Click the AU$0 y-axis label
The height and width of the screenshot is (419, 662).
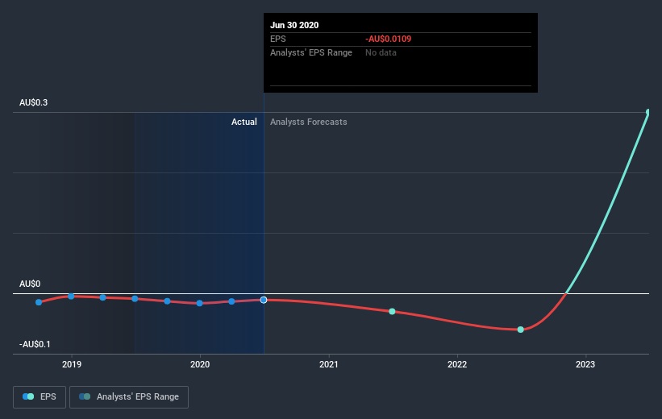point(30,284)
